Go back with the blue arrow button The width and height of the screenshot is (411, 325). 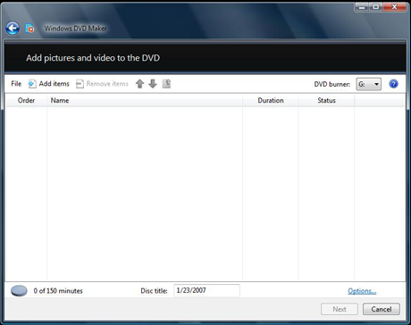[13, 29]
